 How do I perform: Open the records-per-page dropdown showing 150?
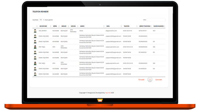coord(41,20)
